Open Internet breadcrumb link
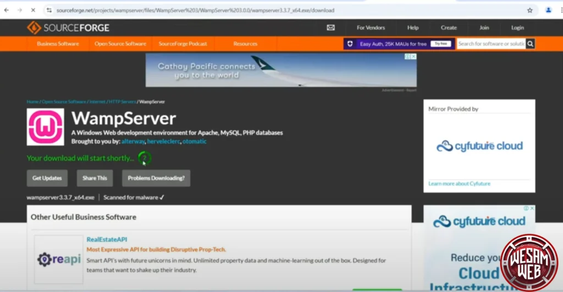The width and height of the screenshot is (563, 292). click(97, 102)
